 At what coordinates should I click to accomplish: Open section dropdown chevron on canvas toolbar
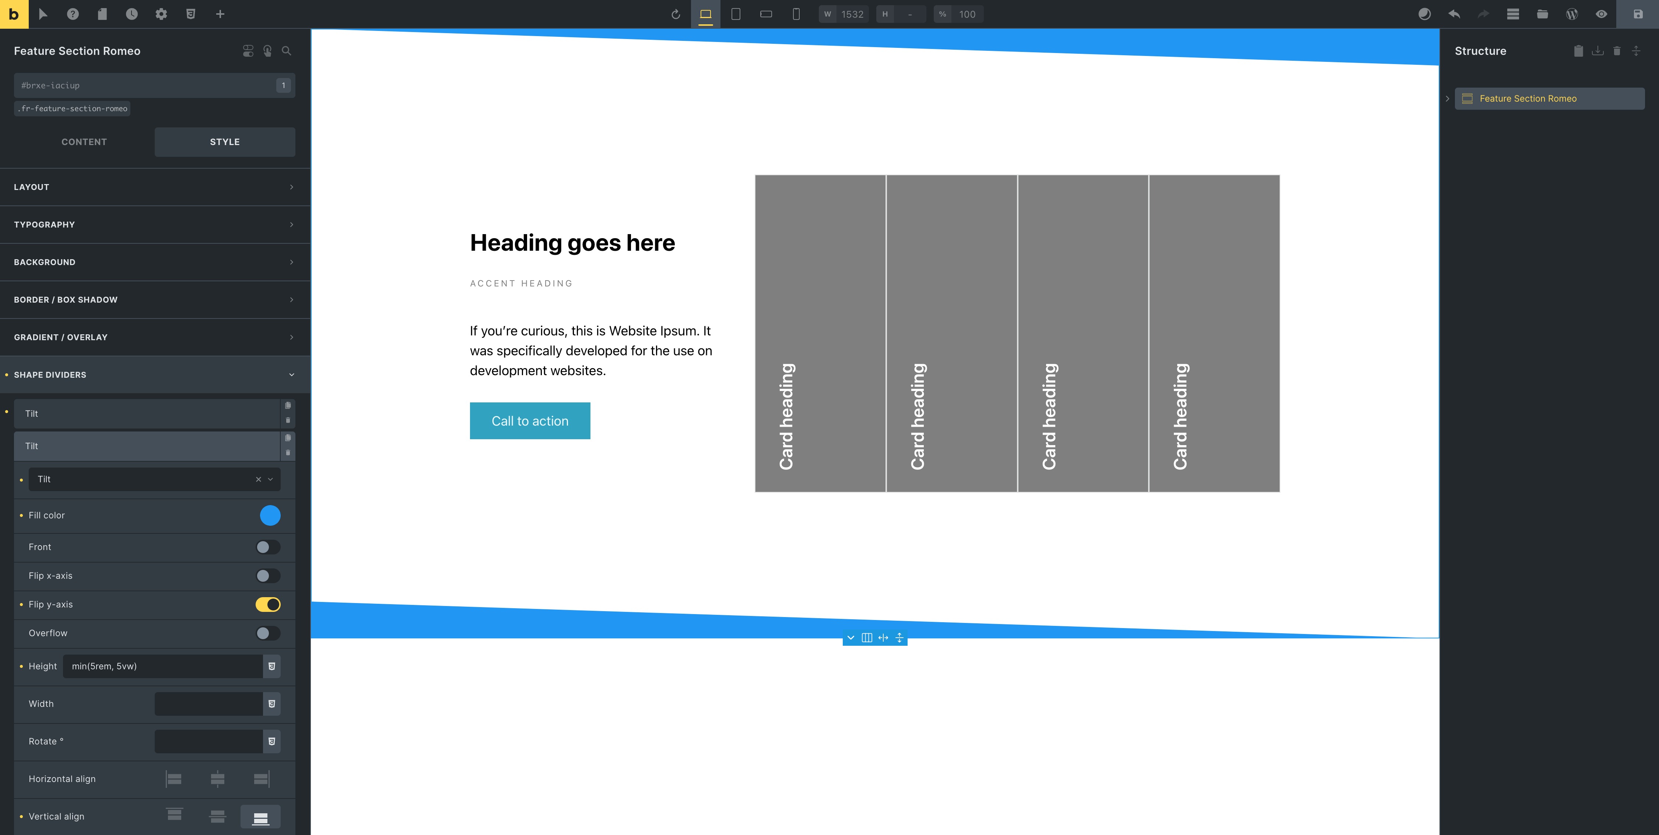click(x=851, y=637)
